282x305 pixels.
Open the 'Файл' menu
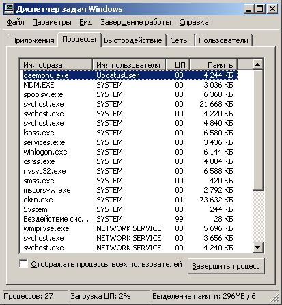tap(15, 22)
